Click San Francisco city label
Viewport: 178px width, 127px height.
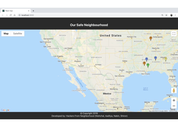(x=45, y=42)
